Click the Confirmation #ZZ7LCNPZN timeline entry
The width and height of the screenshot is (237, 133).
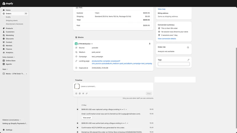tap(103, 128)
